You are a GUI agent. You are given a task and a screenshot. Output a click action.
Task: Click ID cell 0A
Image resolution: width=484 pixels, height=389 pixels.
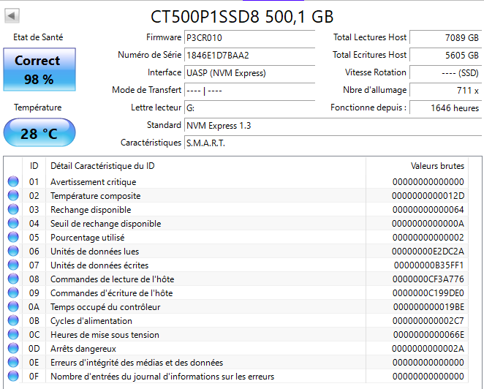click(34, 307)
